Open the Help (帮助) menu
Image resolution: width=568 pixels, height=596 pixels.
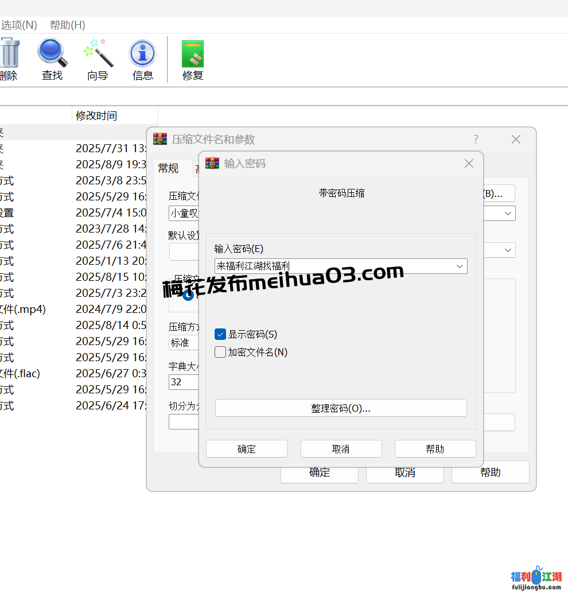pyautogui.click(x=67, y=25)
